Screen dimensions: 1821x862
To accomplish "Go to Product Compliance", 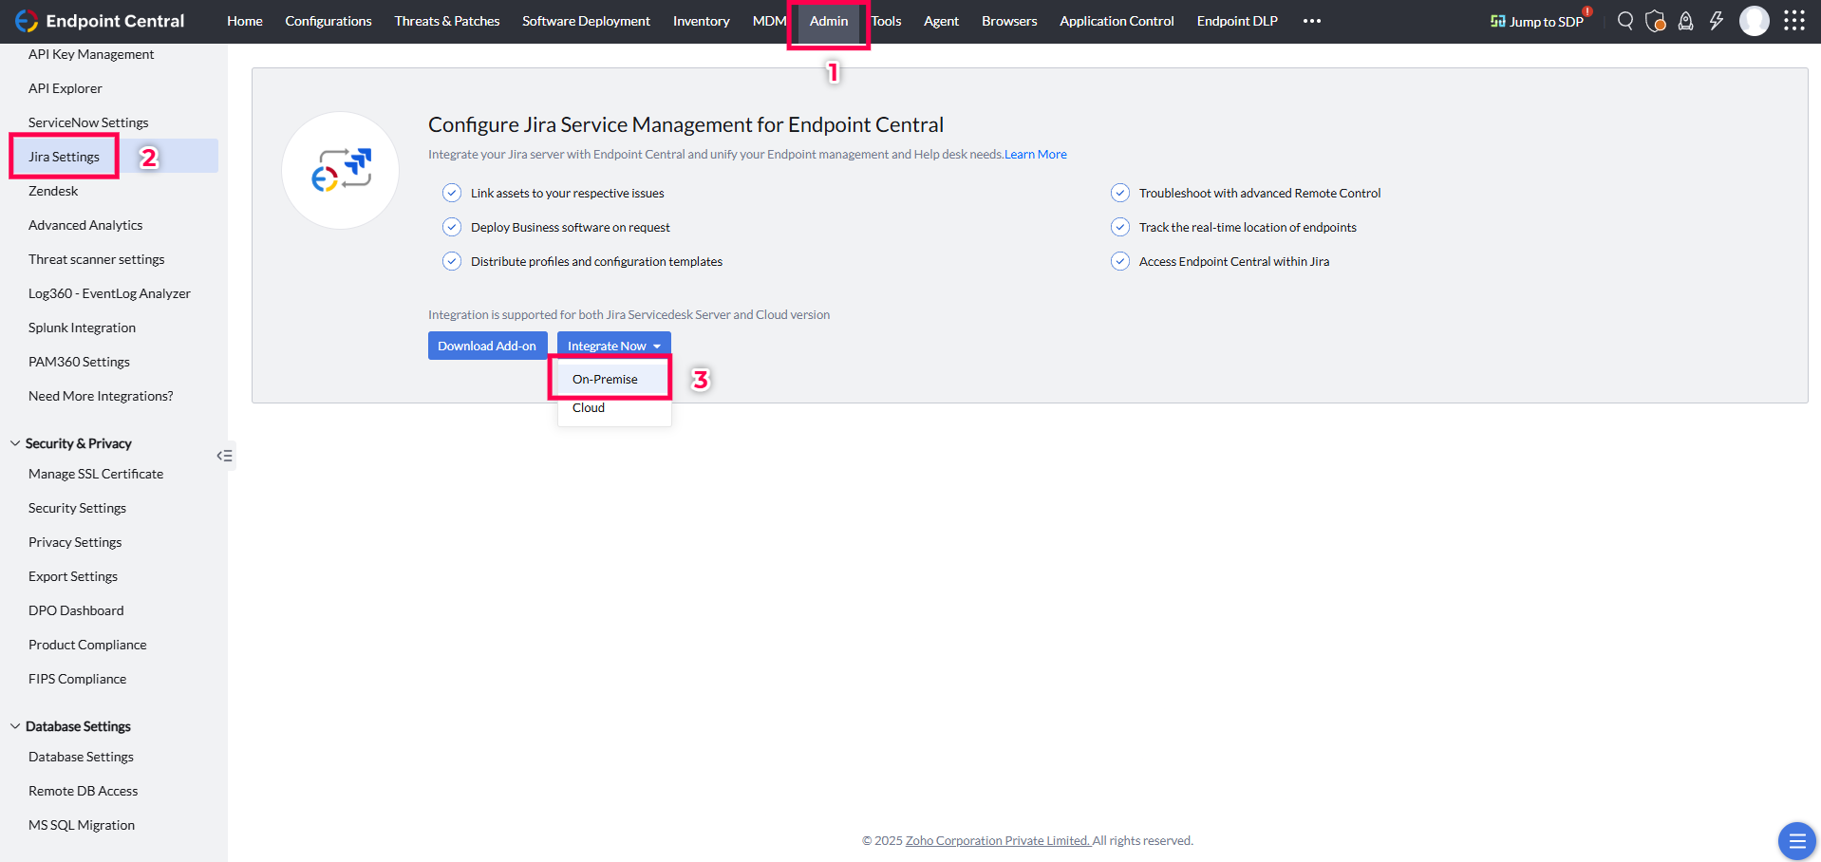I will point(87,645).
